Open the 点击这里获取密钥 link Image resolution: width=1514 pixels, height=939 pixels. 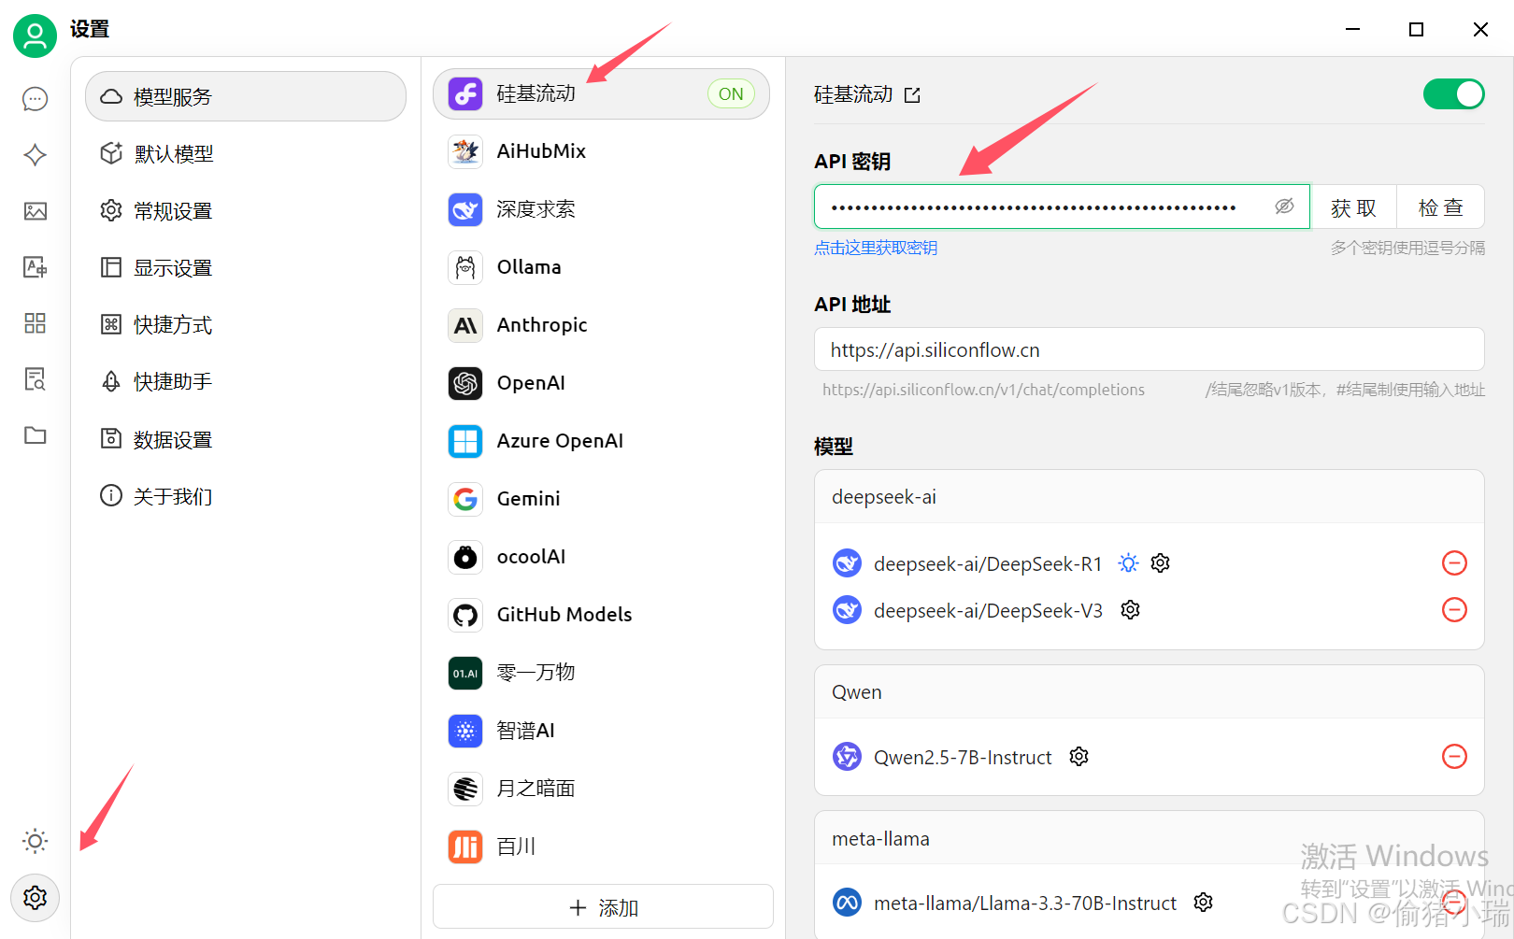(876, 248)
